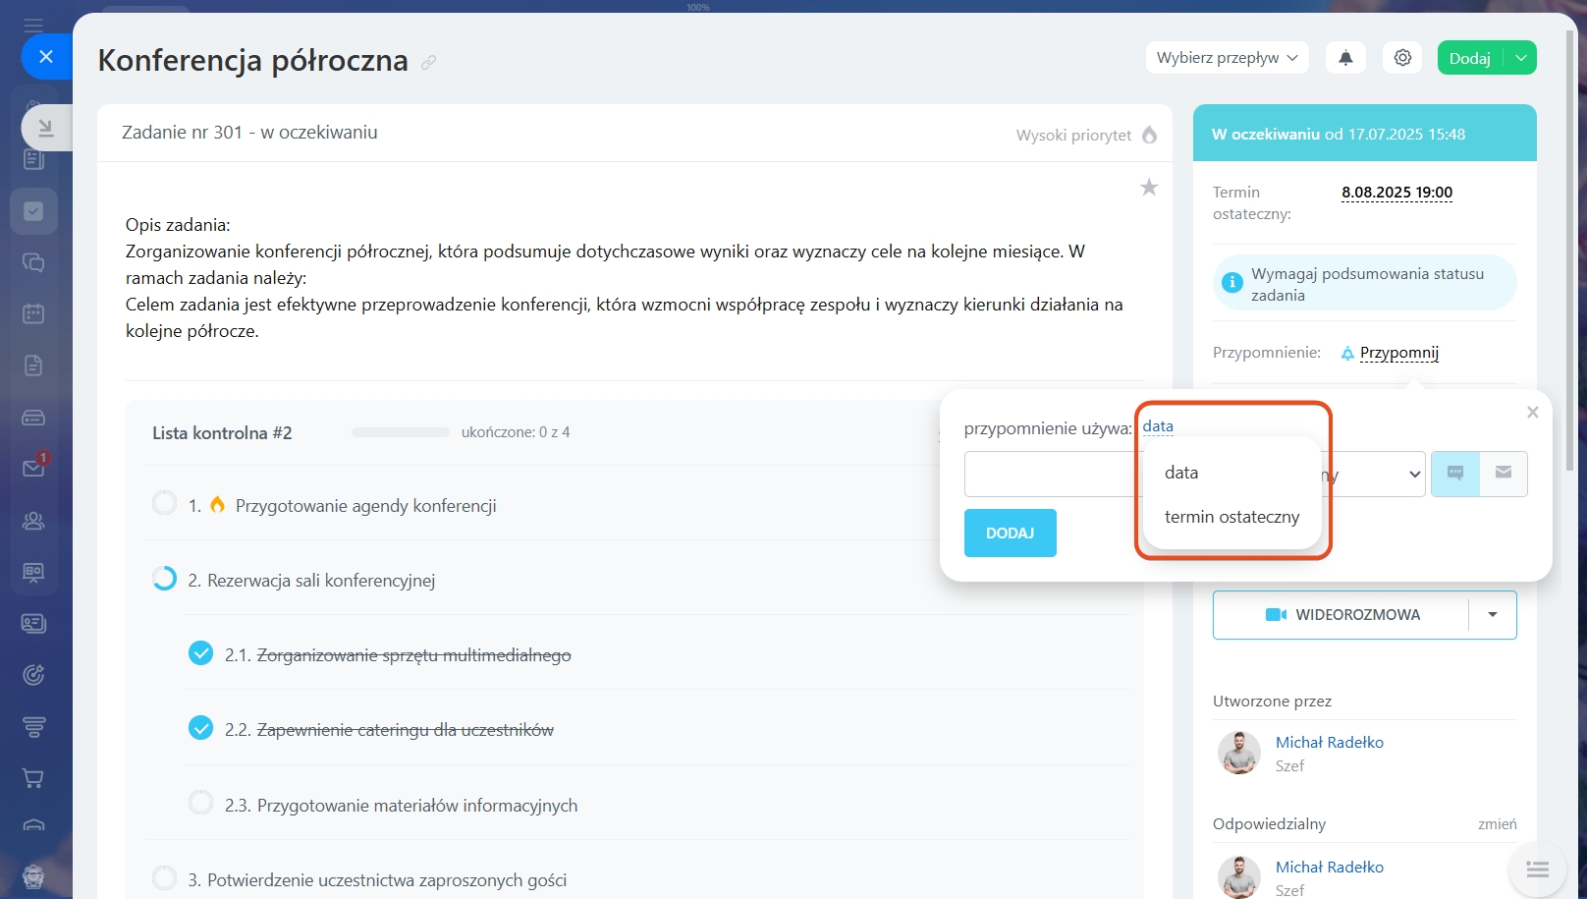Click Wysoki priorytet label
Screen dimensions: 1587x899
coord(1073,135)
